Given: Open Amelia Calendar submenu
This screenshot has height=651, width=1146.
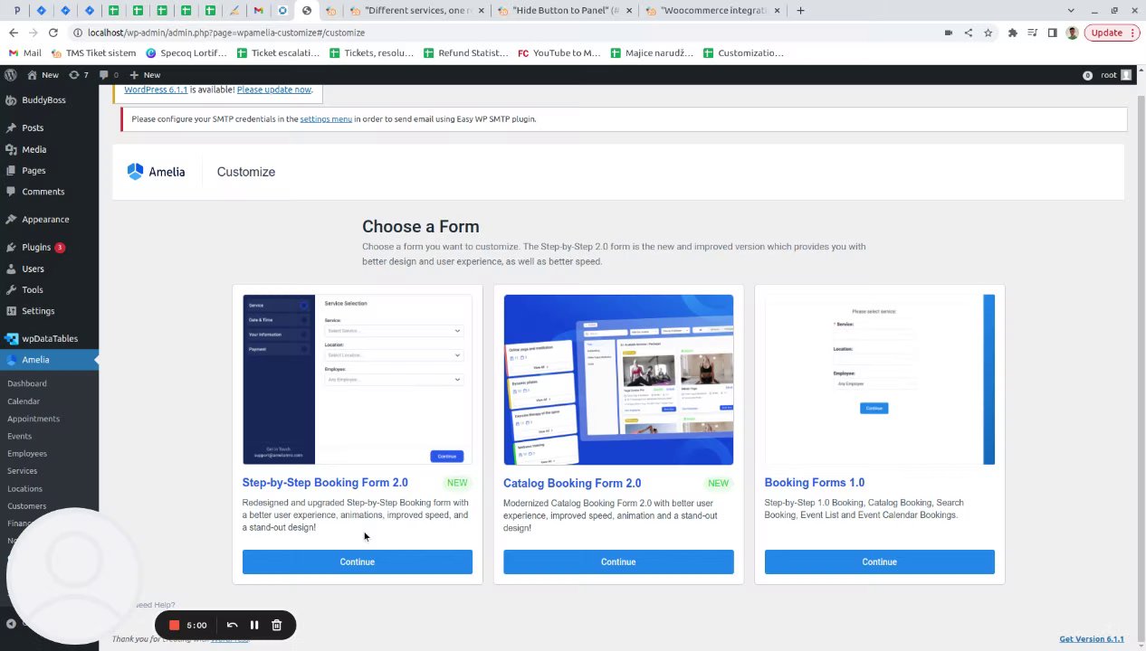Looking at the screenshot, I should tap(24, 401).
